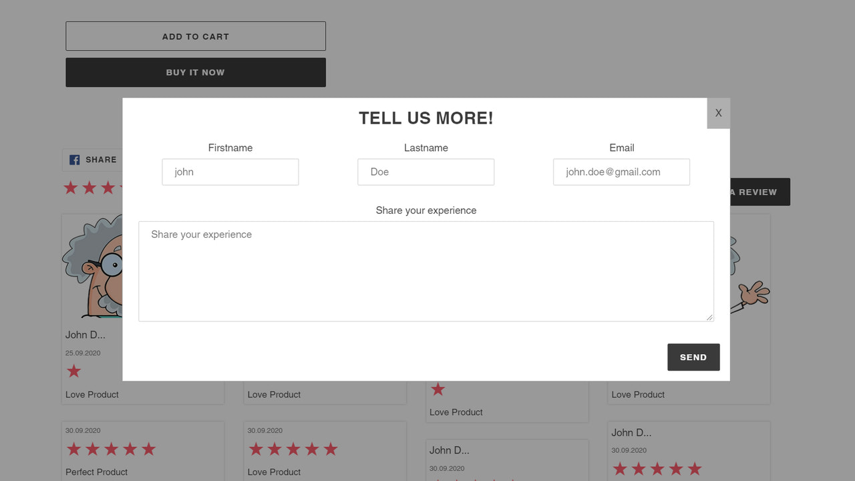Focus the Email field showing john.doe@gmail.com
The height and width of the screenshot is (481, 855).
coord(621,172)
